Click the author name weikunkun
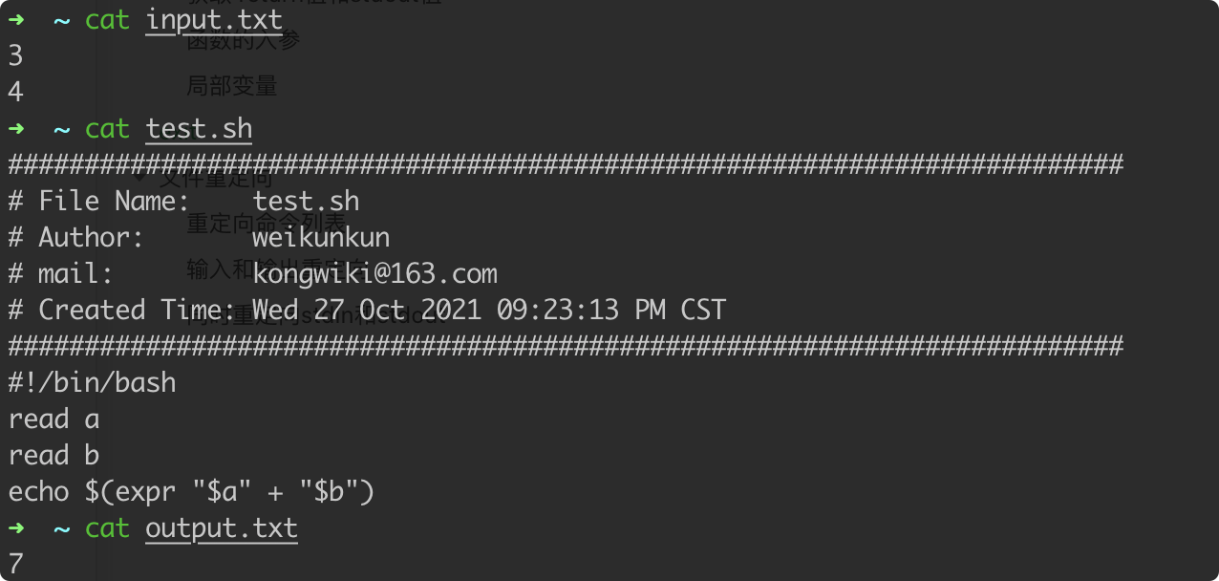This screenshot has height=581, width=1219. (321, 237)
